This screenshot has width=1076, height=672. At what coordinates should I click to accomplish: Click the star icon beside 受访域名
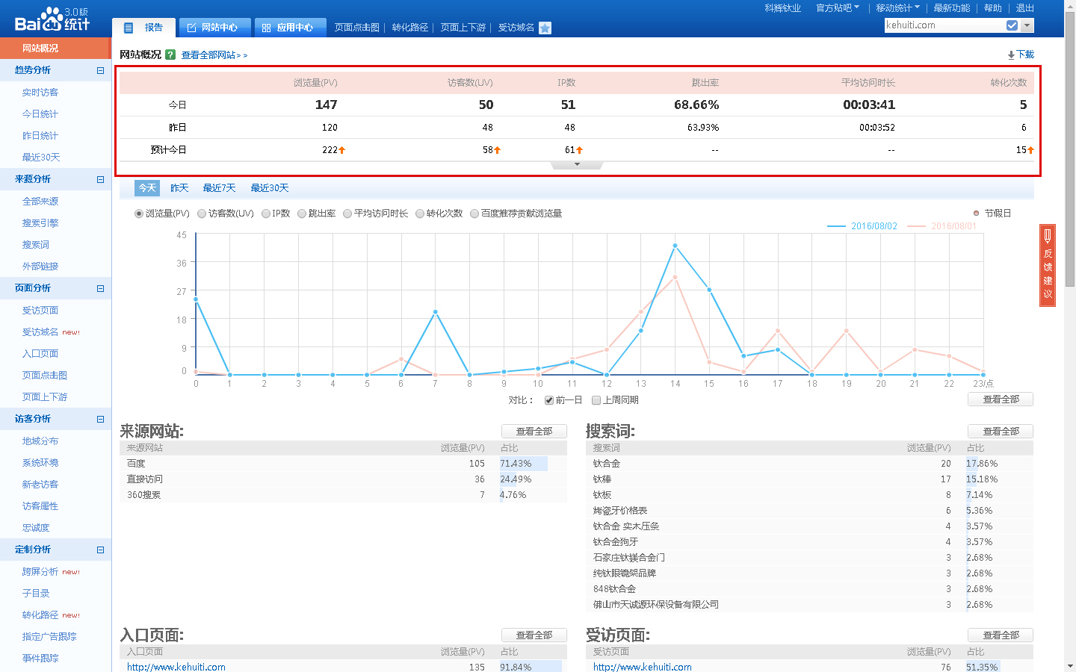545,28
